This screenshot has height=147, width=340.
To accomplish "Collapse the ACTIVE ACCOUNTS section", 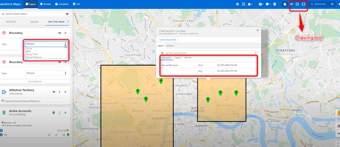I will point(162,53).
